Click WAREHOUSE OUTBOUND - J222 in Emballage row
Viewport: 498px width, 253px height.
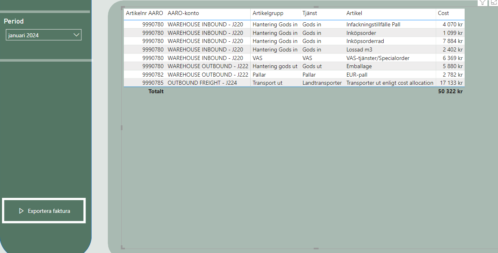[x=208, y=66]
